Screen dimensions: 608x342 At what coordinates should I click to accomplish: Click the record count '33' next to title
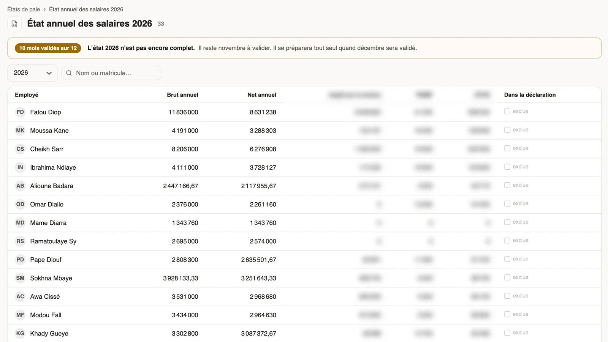(x=161, y=24)
